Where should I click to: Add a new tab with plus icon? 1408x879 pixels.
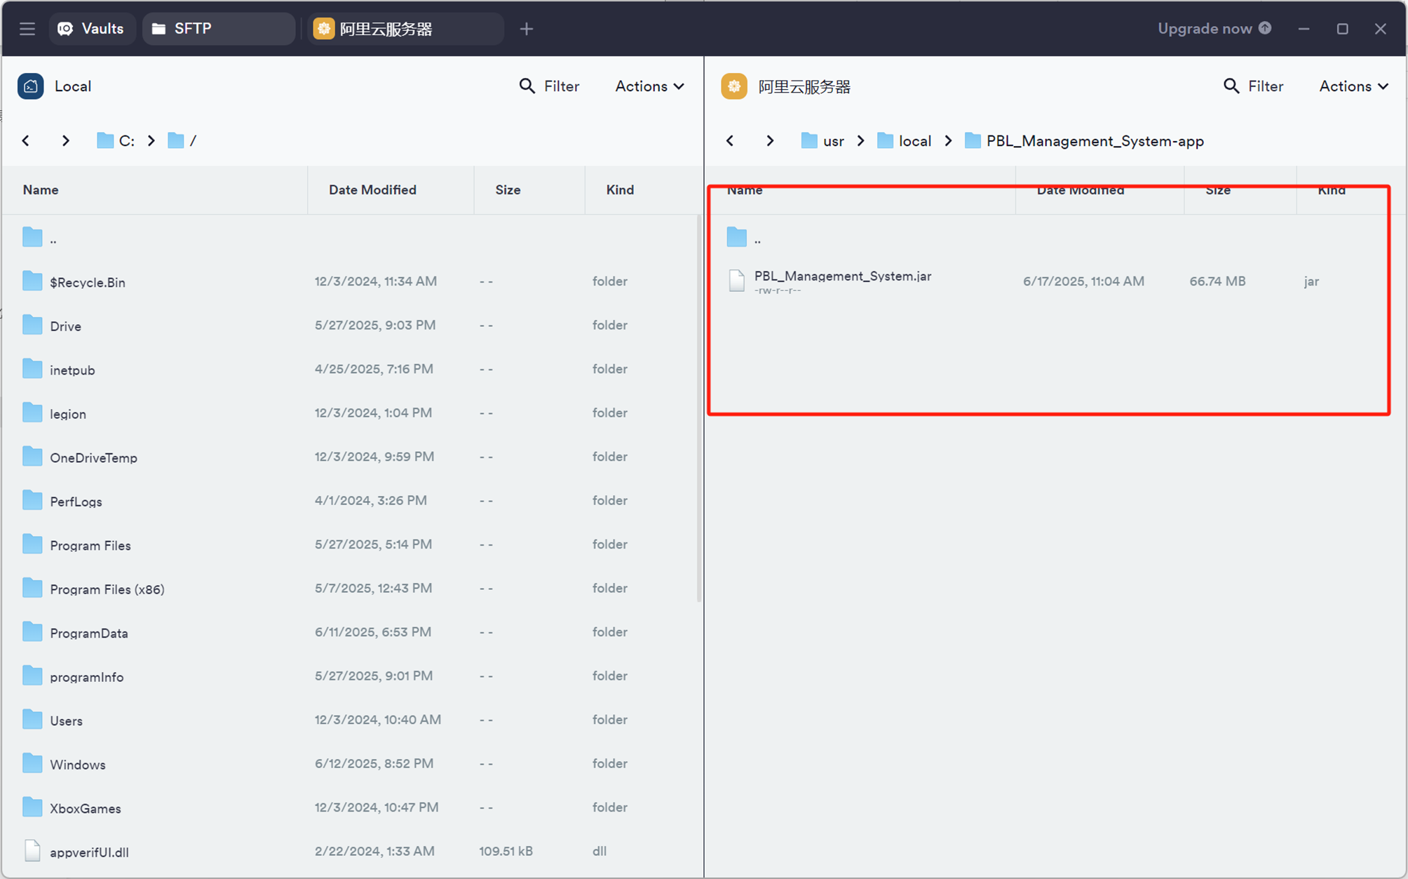527,29
